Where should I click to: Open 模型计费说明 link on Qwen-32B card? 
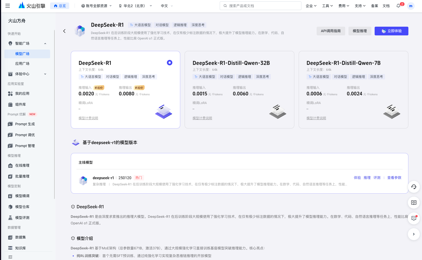point(202,118)
